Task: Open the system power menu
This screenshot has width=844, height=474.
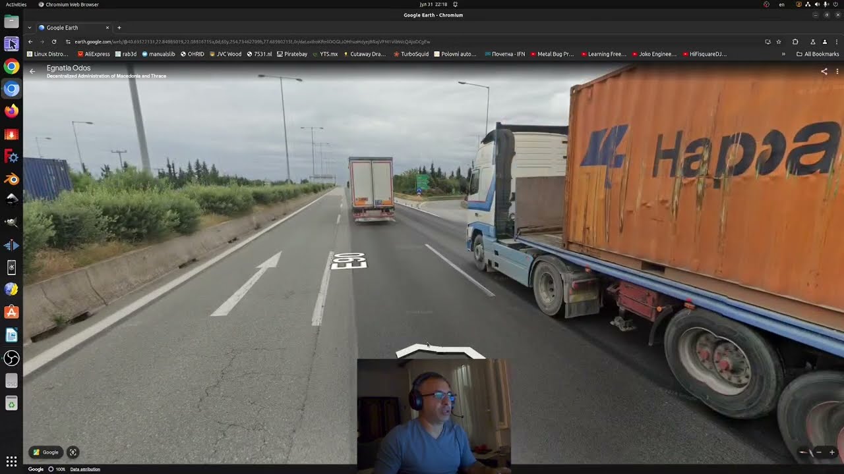Action: [834, 5]
